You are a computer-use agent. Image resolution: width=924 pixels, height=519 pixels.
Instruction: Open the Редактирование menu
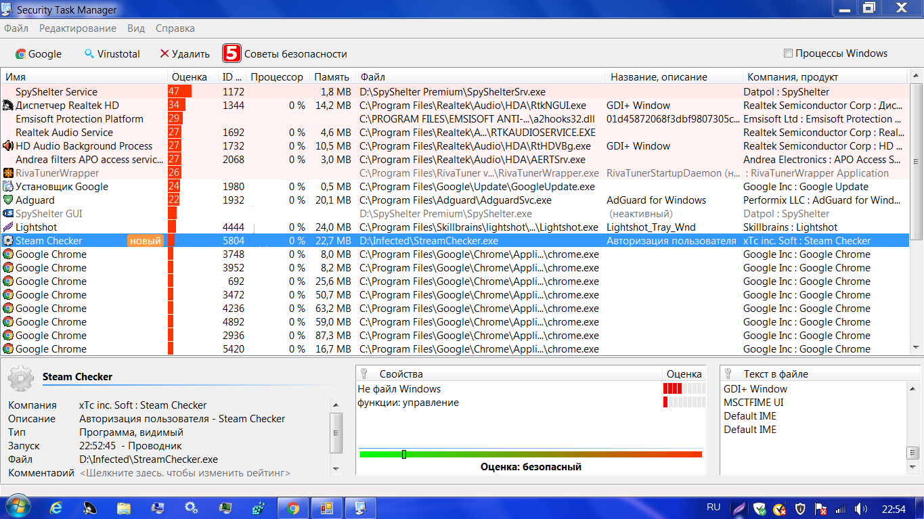pyautogui.click(x=78, y=28)
